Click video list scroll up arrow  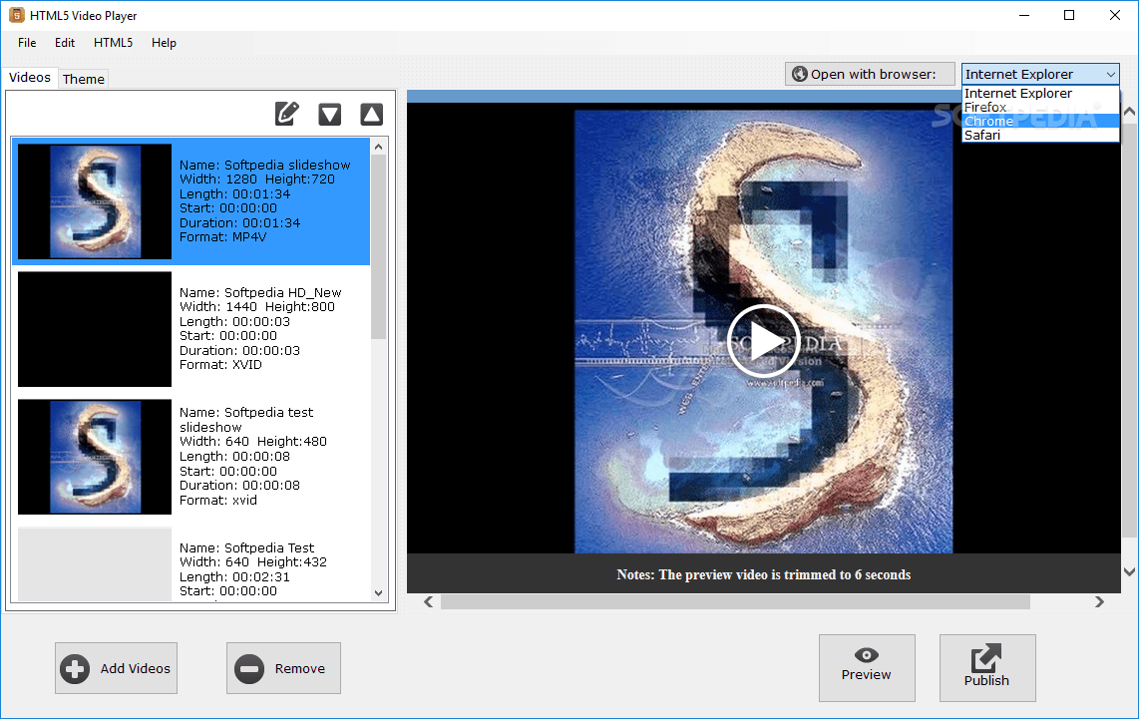pyautogui.click(x=378, y=147)
